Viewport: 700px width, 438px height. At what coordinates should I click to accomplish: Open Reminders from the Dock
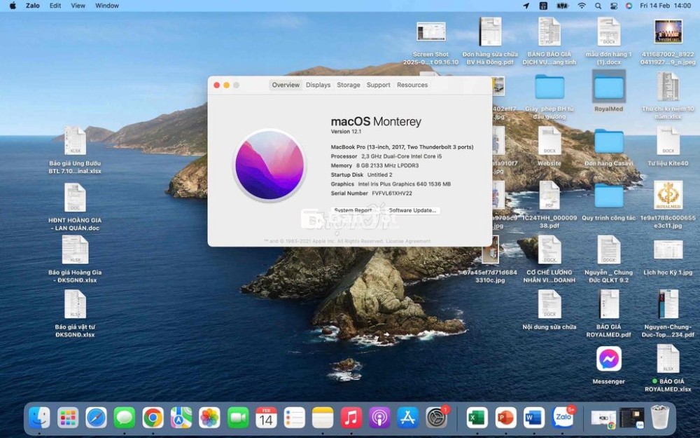(x=295, y=418)
